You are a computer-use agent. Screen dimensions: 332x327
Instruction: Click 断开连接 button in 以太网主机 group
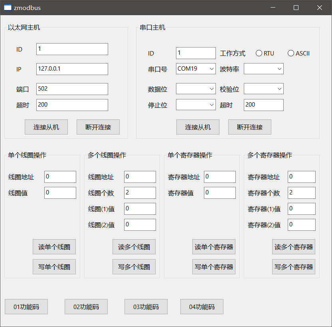98,127
